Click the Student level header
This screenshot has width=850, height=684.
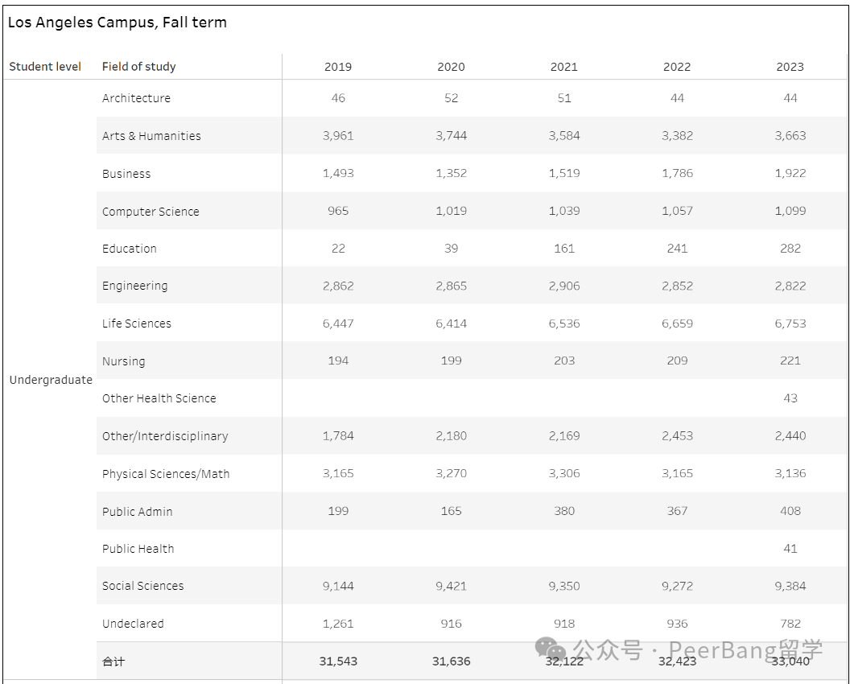click(x=45, y=67)
